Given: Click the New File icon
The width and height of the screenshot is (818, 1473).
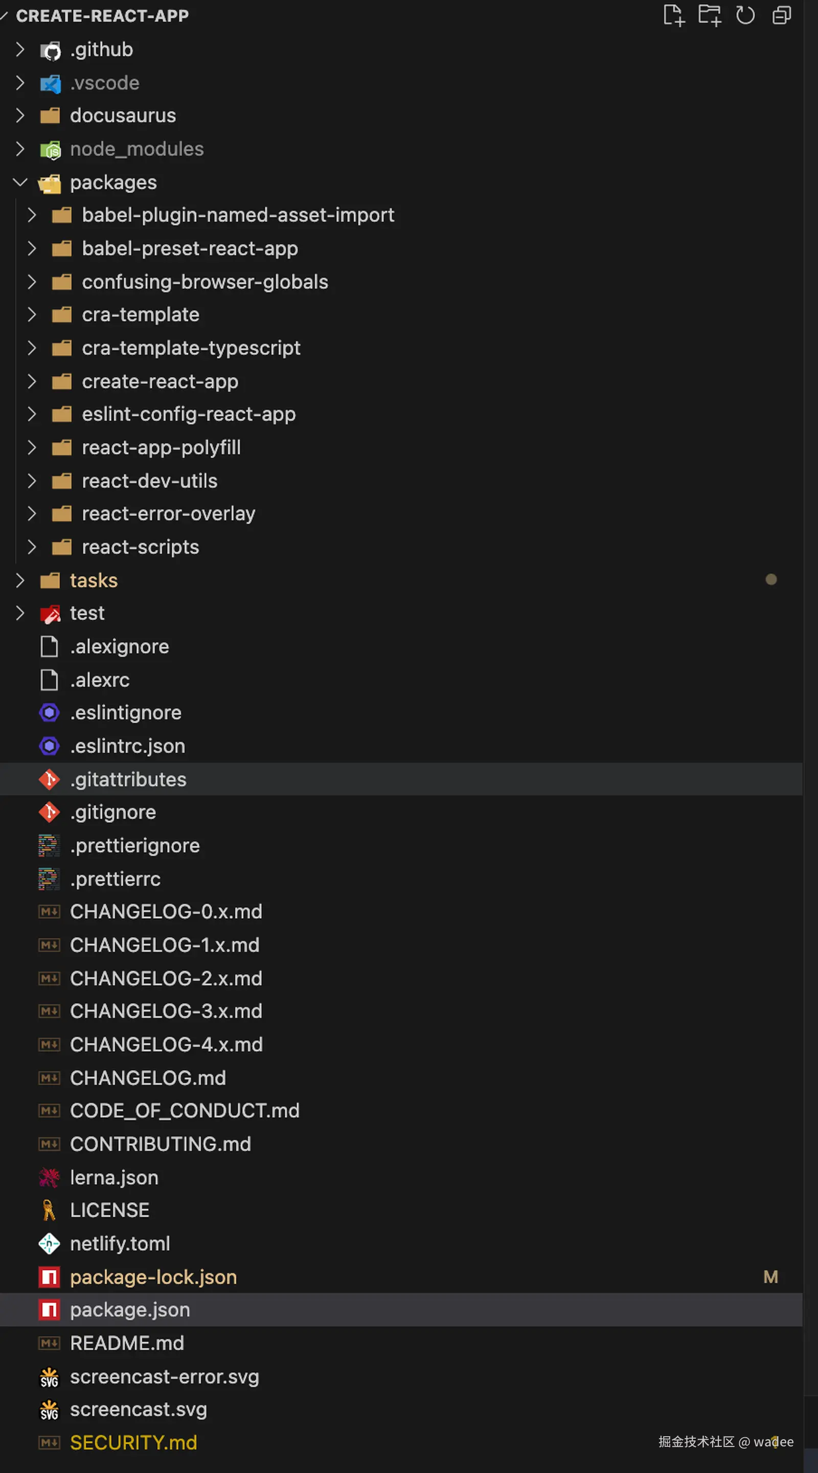Looking at the screenshot, I should pos(673,15).
